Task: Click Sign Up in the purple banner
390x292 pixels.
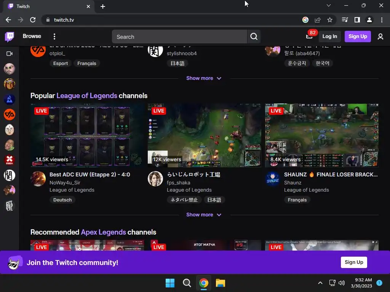Action: coord(354,262)
